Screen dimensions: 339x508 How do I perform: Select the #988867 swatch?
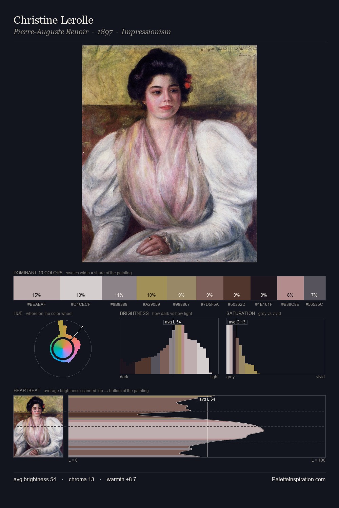coord(181,288)
